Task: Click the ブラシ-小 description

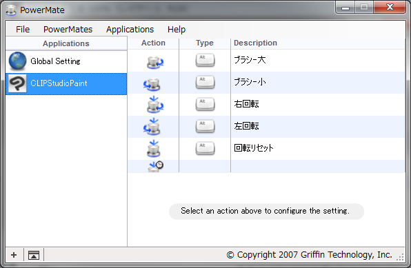Action: point(250,82)
